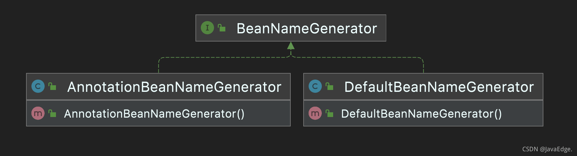Click the visibility icon on DefaultBeanNameGenerator class header

330,86
